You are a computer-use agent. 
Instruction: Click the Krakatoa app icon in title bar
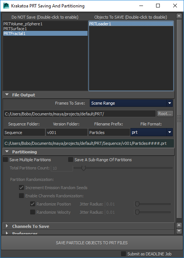[6, 6]
